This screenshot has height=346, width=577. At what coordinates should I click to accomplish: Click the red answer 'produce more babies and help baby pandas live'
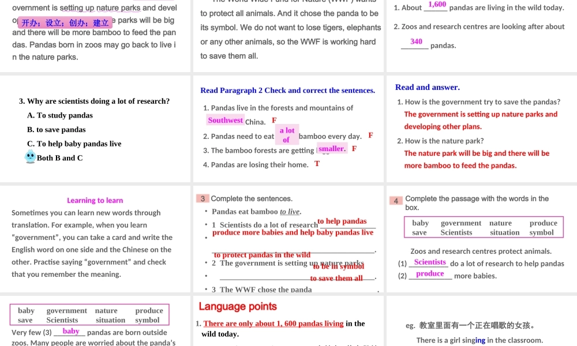pos(293,232)
